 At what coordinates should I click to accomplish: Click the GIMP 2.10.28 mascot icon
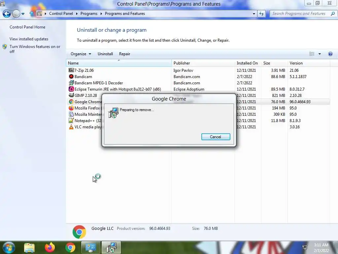pos(71,95)
